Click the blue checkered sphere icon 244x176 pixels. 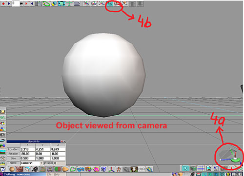tap(103, 169)
